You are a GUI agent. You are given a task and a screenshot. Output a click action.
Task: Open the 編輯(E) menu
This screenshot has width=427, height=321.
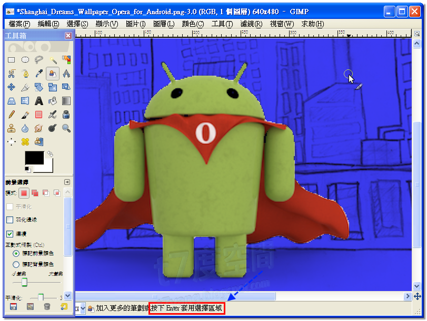click(x=48, y=24)
